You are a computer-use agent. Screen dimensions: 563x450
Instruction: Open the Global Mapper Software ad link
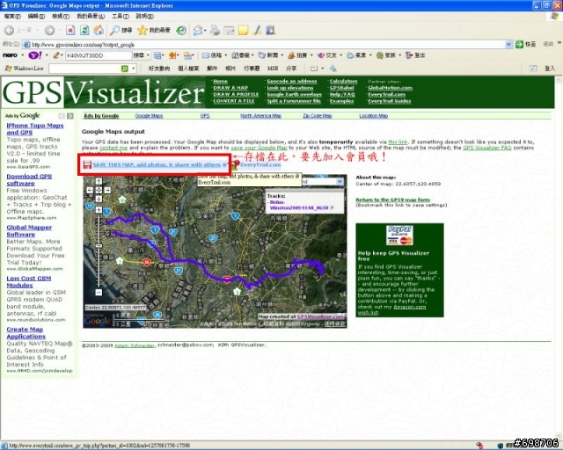pos(29,231)
